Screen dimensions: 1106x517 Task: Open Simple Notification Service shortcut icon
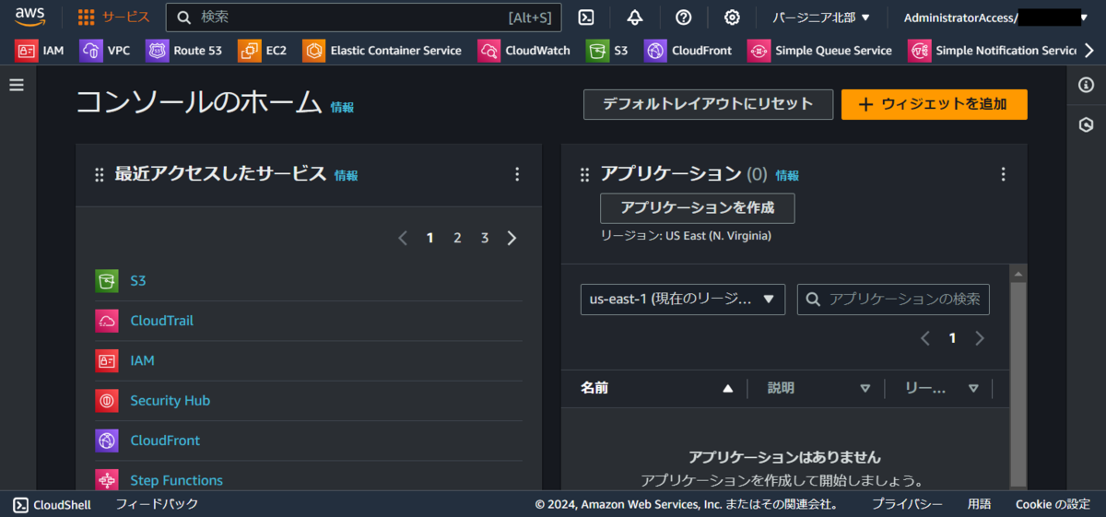919,51
